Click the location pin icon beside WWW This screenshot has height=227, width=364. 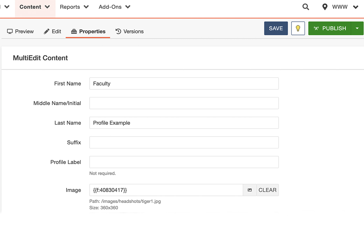point(325,7)
